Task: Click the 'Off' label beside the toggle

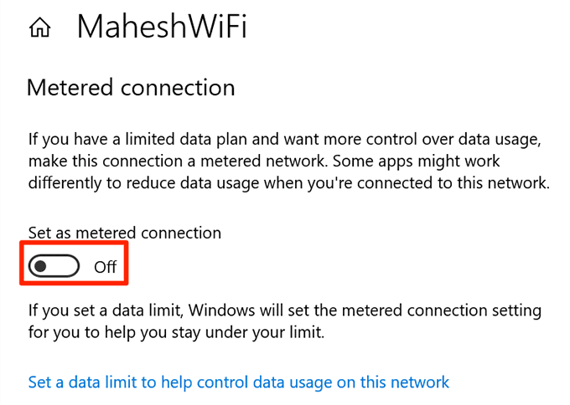Action: 105,268
